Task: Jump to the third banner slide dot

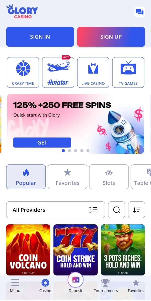Action: (x=75, y=151)
